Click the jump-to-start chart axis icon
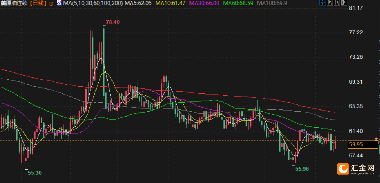 click(330, 2)
